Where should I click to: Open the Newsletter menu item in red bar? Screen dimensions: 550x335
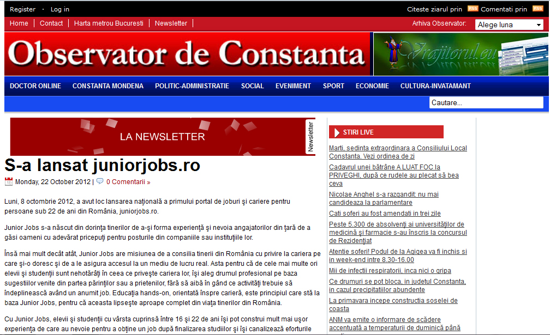(171, 23)
